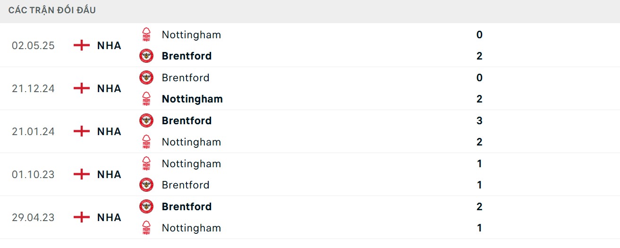Click the 29.04.23 match date
Image resolution: width=620 pixels, height=248 pixels.
(33, 217)
